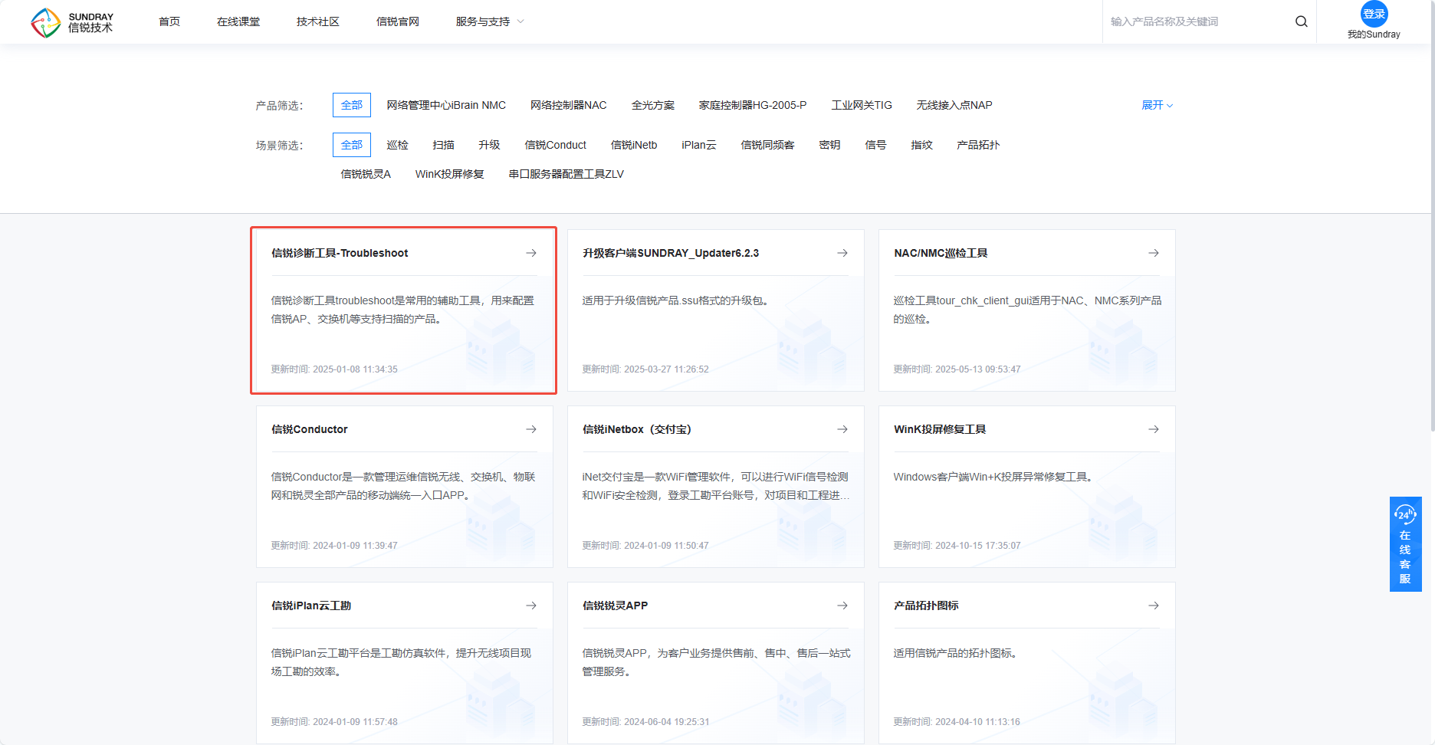Filter products by 无线接入点NAP
Image resolution: width=1435 pixels, height=745 pixels.
tap(954, 105)
